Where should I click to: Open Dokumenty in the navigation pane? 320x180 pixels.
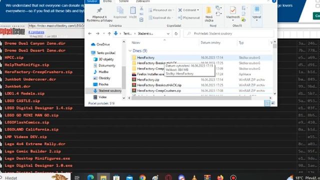click(x=104, y=65)
